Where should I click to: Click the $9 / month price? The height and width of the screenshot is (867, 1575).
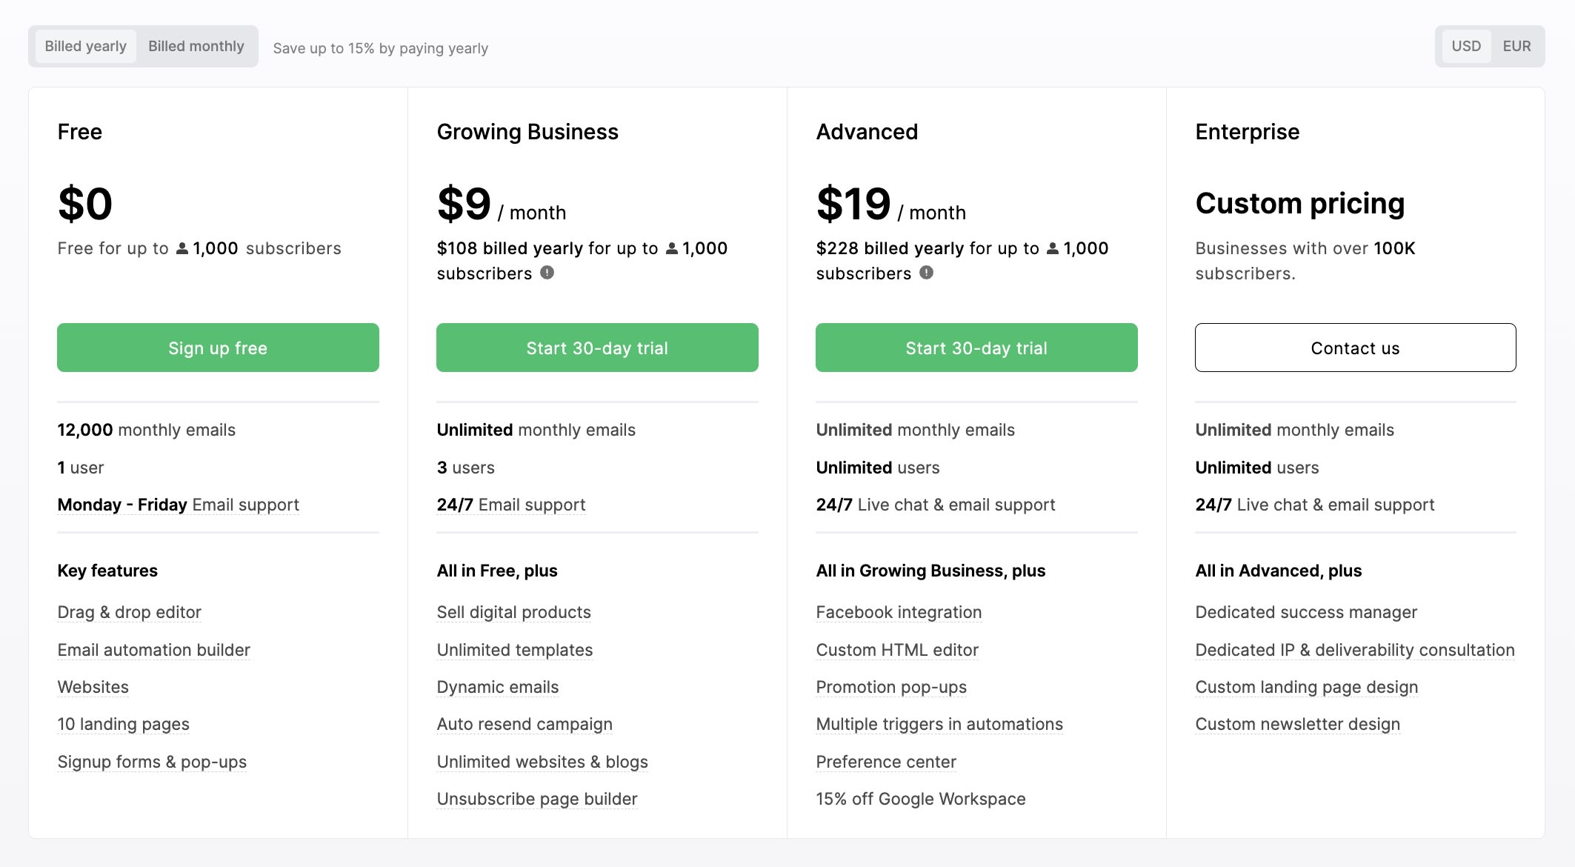pos(502,204)
